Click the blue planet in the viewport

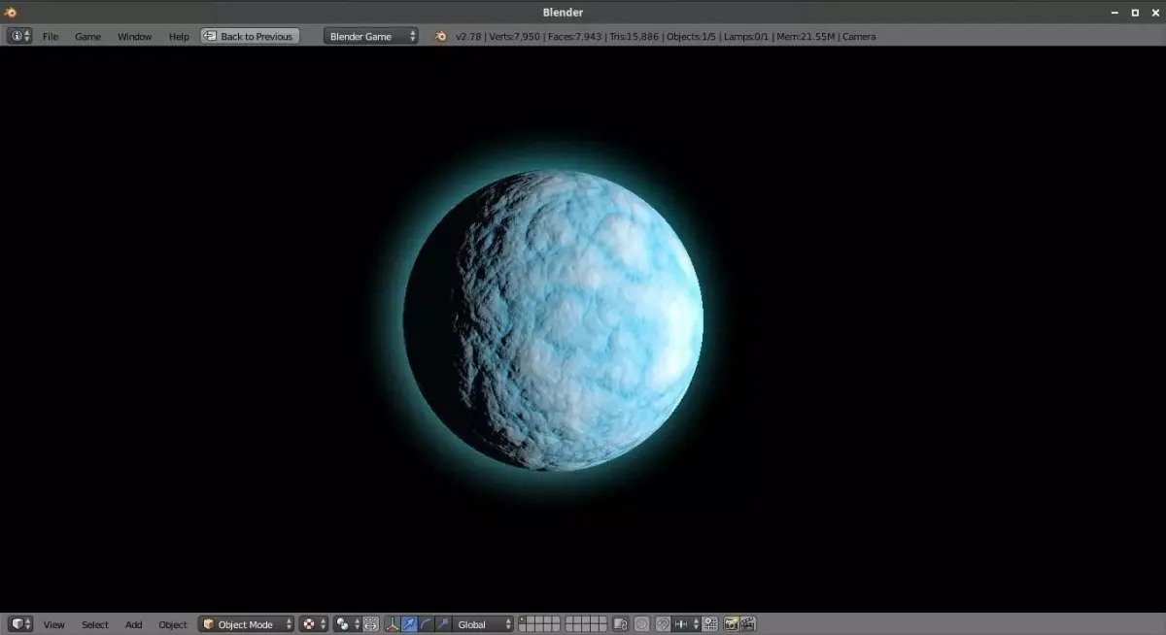tap(554, 320)
